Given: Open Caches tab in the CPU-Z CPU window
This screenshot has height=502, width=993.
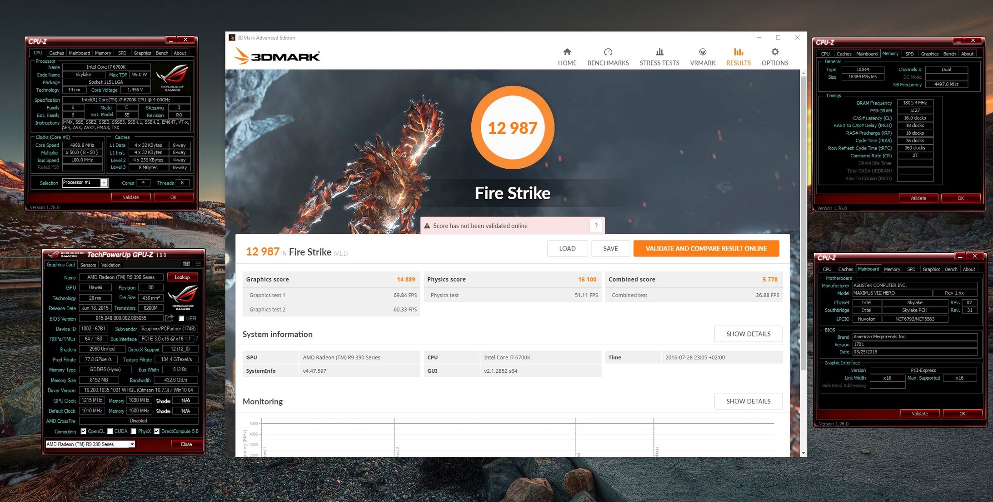Looking at the screenshot, I should pyautogui.click(x=57, y=53).
